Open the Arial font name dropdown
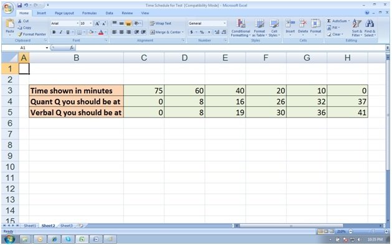Screen dimensions: 392x245 pos(77,23)
